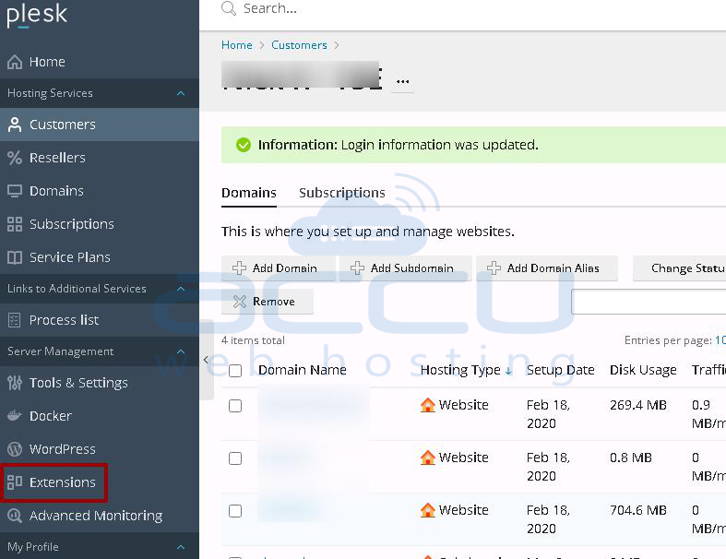Click the Hosting Type sort arrow
This screenshot has width=726, height=559.
pyautogui.click(x=508, y=371)
